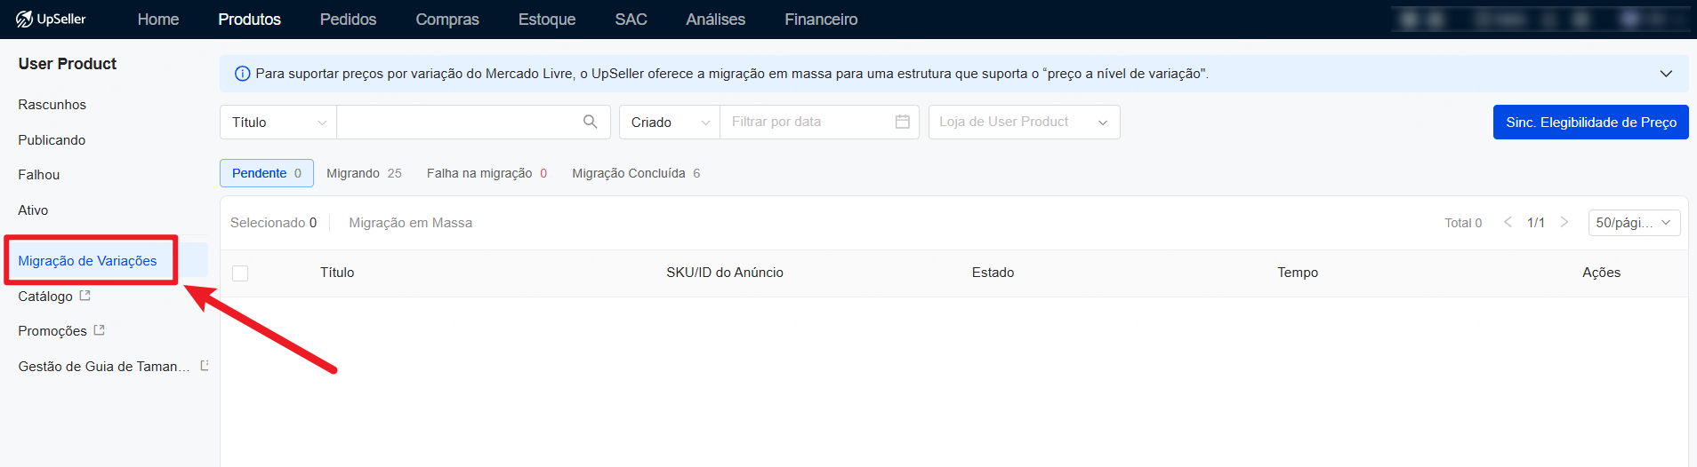The image size is (1697, 467).
Task: Click the Estado column header
Action: coord(993,273)
